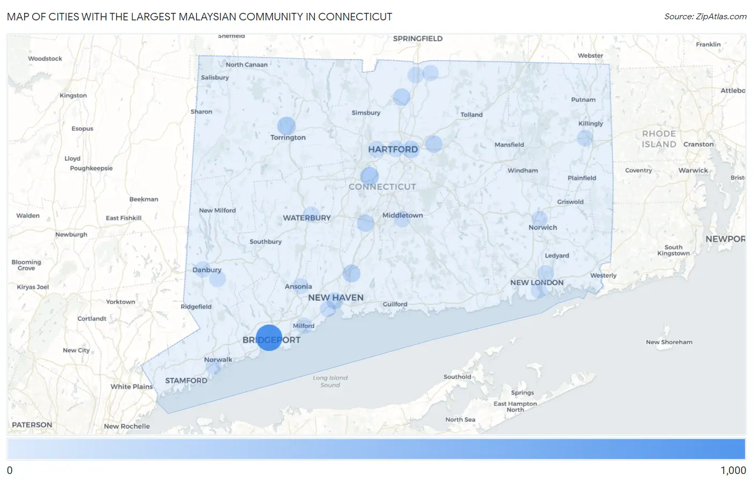The width and height of the screenshot is (753, 482).
Task: Click the Ansonia bubble marker
Action: (x=300, y=286)
